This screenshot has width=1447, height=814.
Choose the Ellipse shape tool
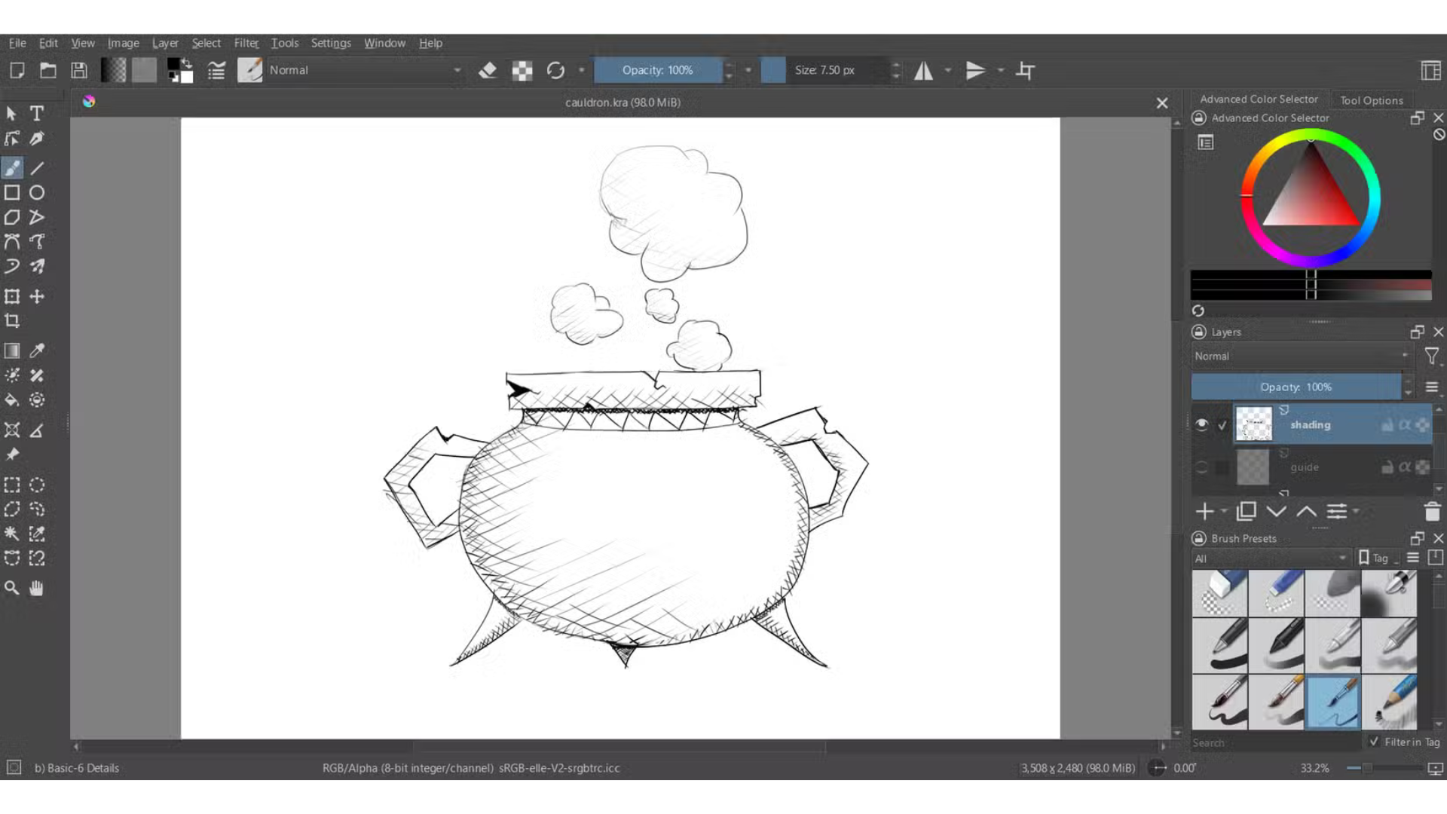36,193
